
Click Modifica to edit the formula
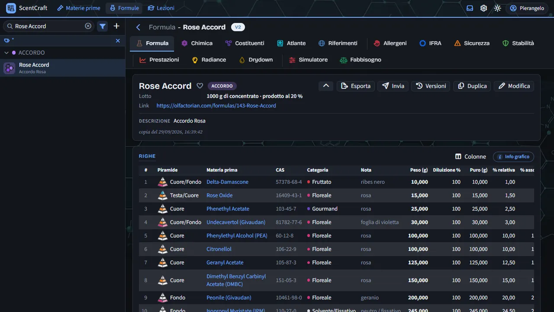point(514,86)
